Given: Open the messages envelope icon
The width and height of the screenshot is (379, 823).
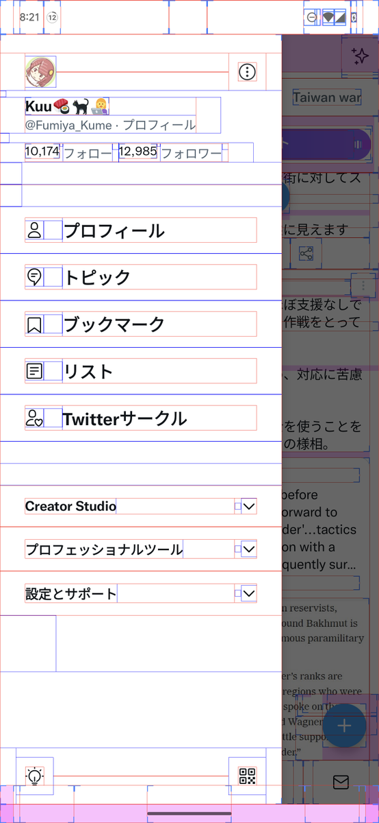Looking at the screenshot, I should [x=341, y=782].
